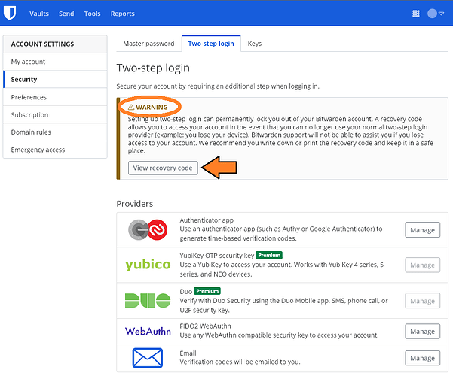Click the Premium badge beside Duo
The height and width of the screenshot is (376, 453).
pyautogui.click(x=207, y=291)
